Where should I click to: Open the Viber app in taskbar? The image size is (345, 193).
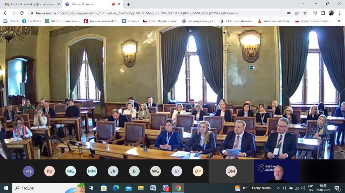coord(165,188)
